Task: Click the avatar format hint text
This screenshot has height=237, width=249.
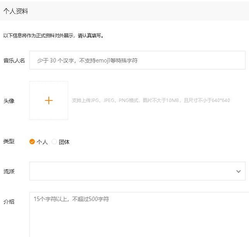Action: [x=151, y=100]
